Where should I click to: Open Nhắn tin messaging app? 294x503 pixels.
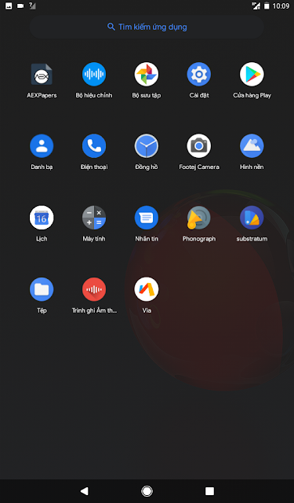147,218
